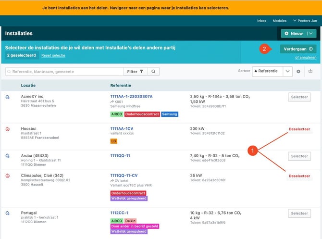Open reference 1111AA-1CV
322x239 pixels.
pyautogui.click(x=122, y=128)
